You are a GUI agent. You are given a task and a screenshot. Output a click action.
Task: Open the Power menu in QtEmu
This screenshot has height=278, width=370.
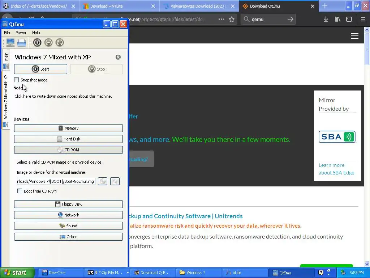pos(21,33)
